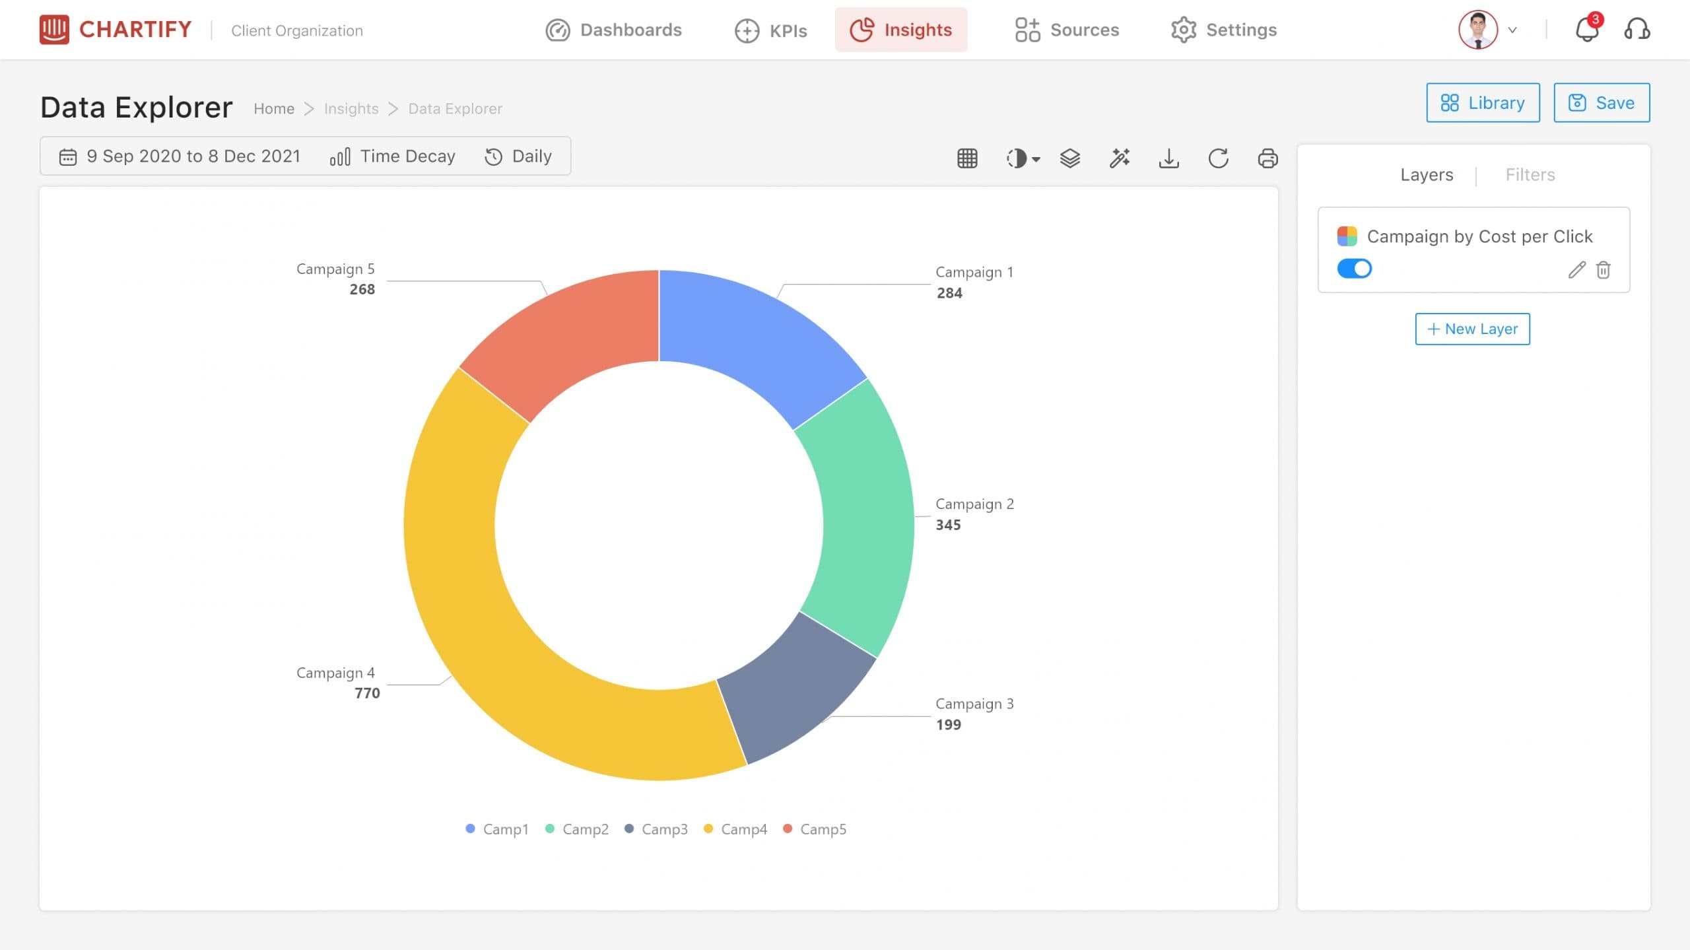This screenshot has height=950, width=1690.
Task: Download the chart using download icon
Action: click(1168, 158)
